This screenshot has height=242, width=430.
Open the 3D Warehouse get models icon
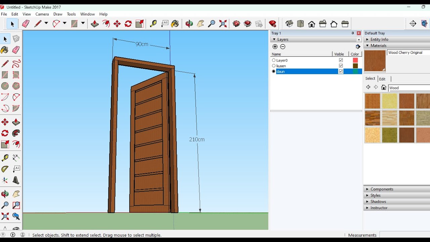coord(236,24)
